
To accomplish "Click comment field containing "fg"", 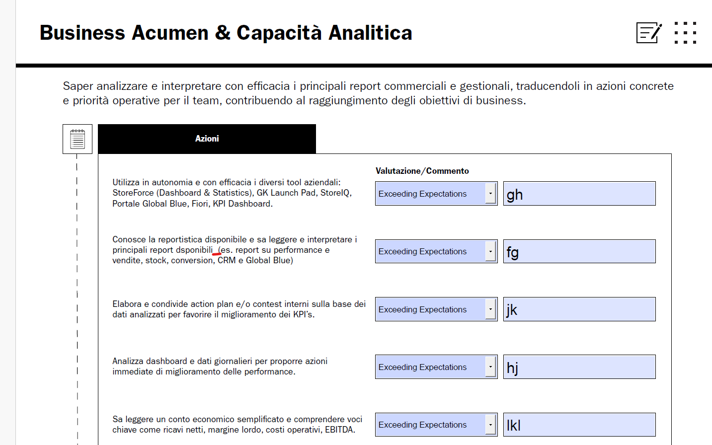I will pos(579,251).
